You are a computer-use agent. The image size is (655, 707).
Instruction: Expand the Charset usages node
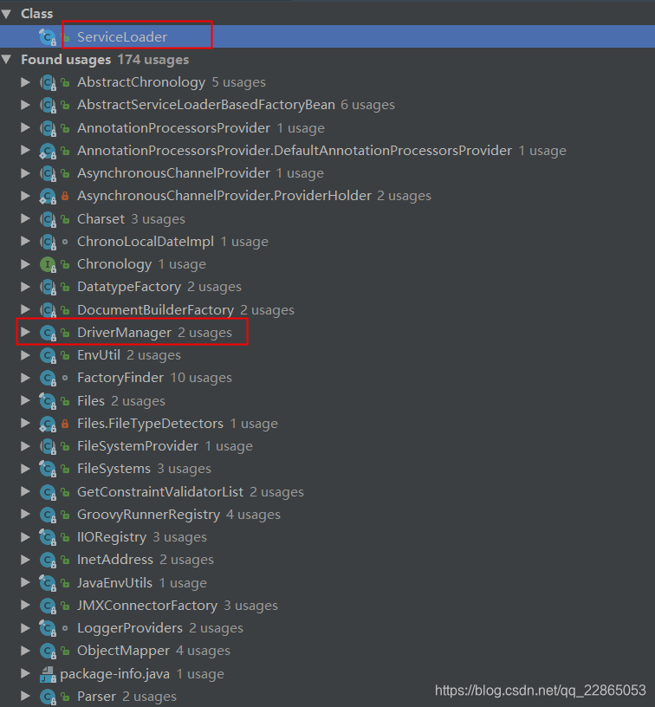pos(25,218)
